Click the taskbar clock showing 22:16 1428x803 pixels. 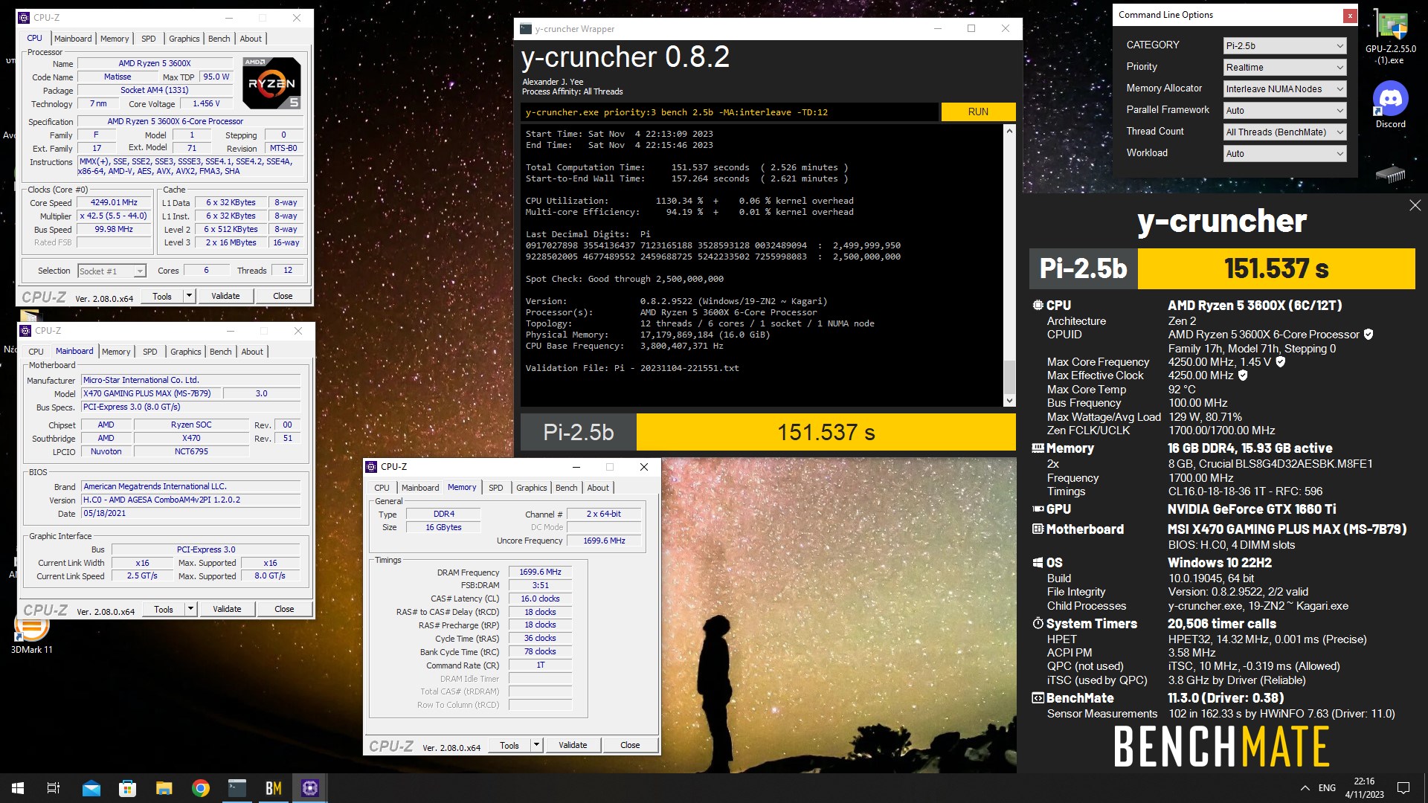tap(1364, 788)
